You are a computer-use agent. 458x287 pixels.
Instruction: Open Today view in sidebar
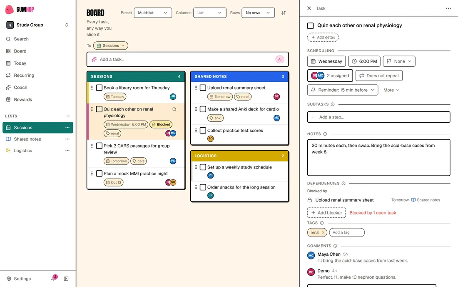37,63
